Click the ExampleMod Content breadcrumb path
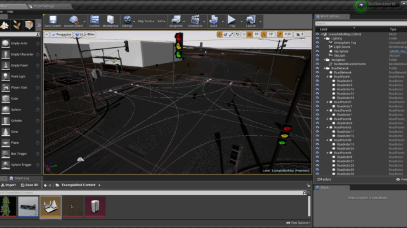Viewport: 407px width, 228px height. tap(78, 185)
